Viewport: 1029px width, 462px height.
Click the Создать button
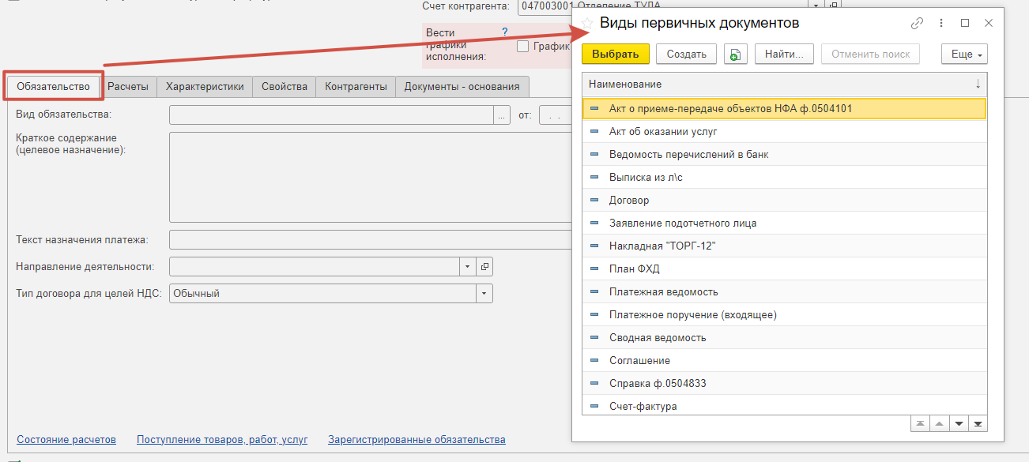(x=686, y=54)
